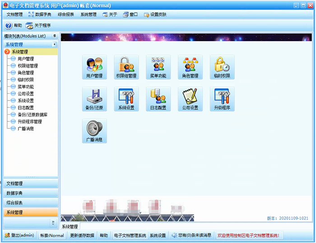Viewport: 316px width, 243px height.
Task: Collapse the 系统管理 panel header arrow
Action: coord(54,45)
